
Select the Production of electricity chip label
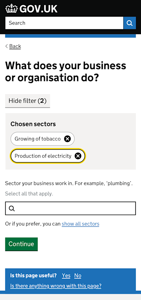tap(43, 156)
